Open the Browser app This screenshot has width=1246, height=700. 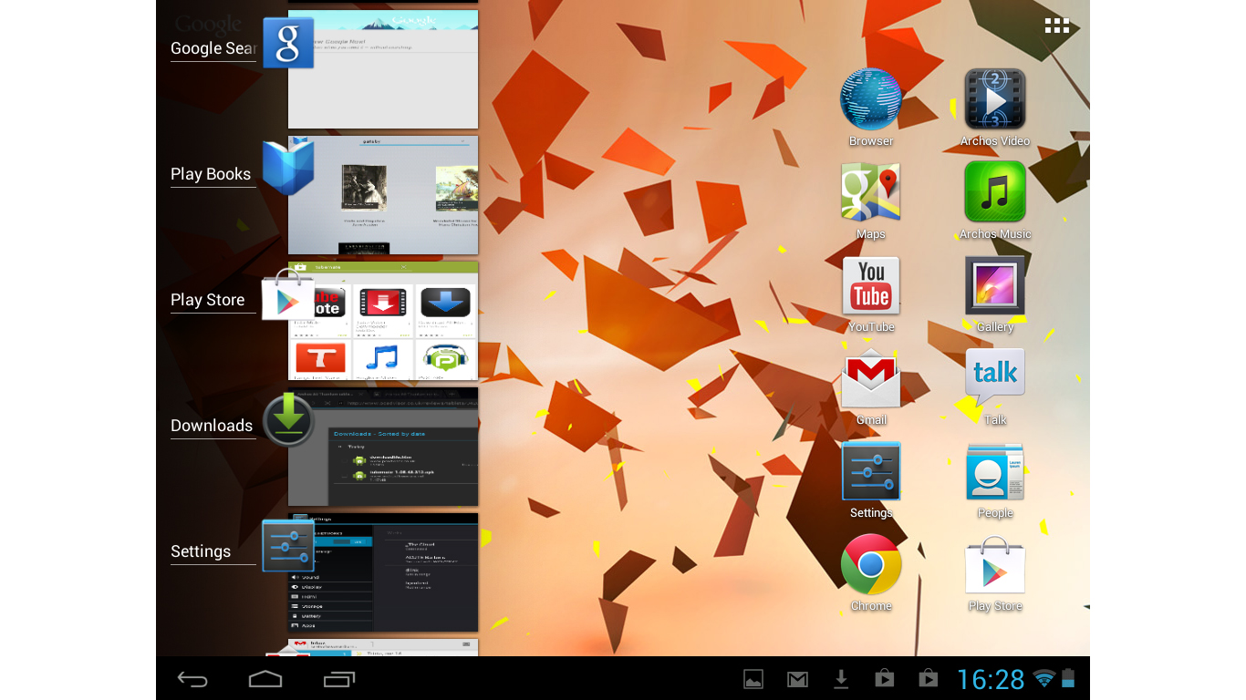coord(871,108)
